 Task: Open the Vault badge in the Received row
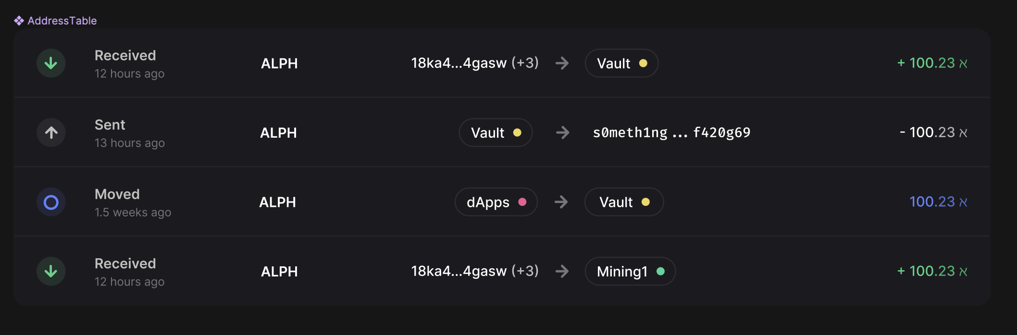click(621, 63)
